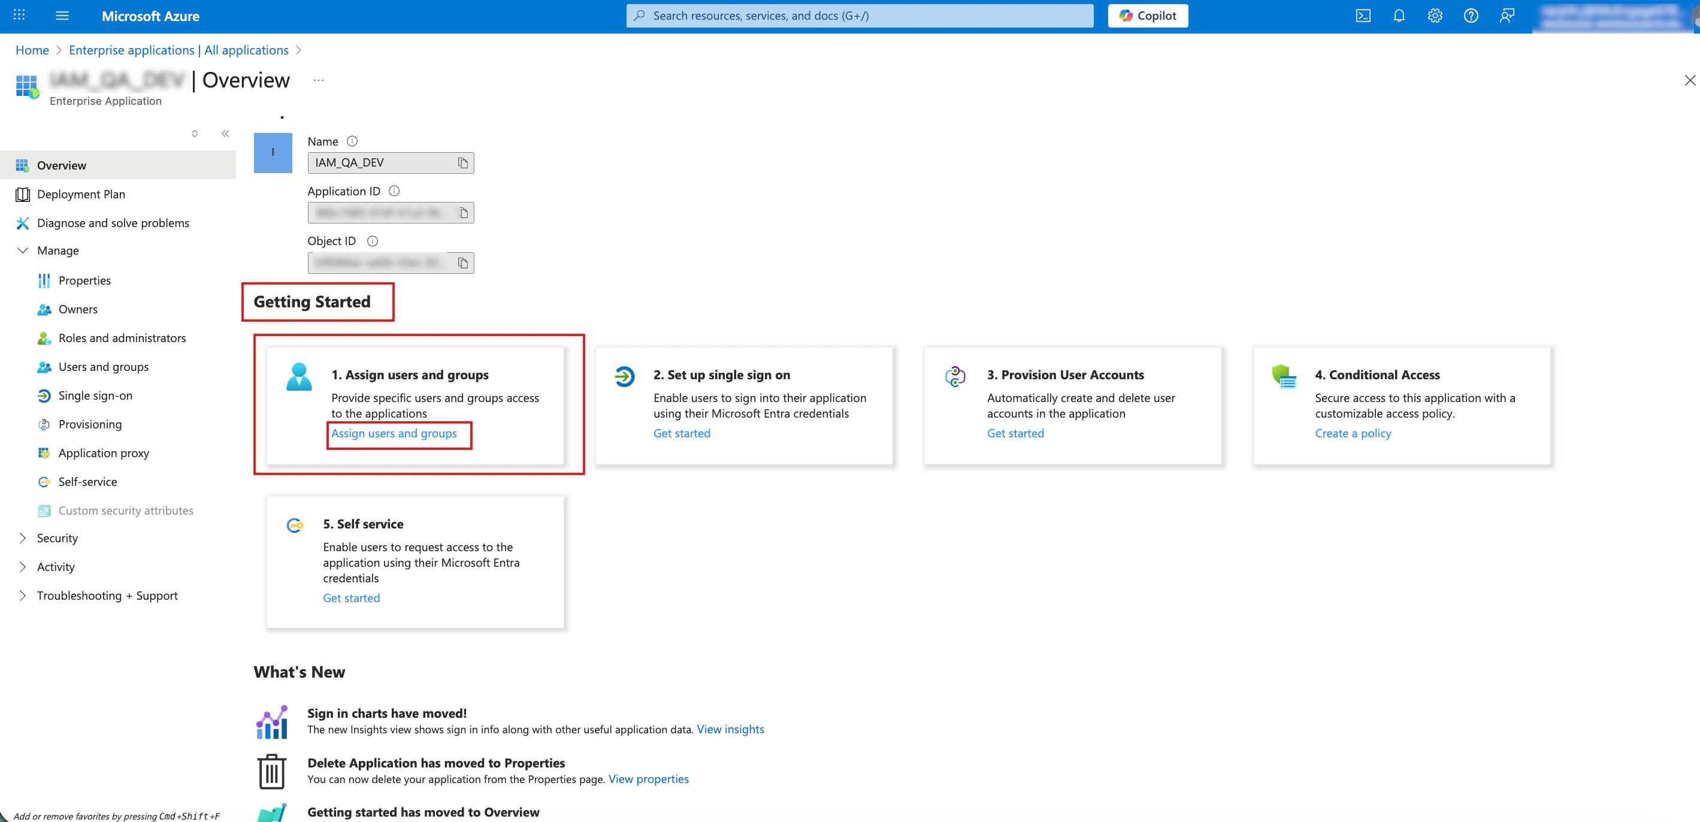Viewport: 1700px width, 822px height.
Task: Focus the search resources input field
Action: tap(858, 16)
